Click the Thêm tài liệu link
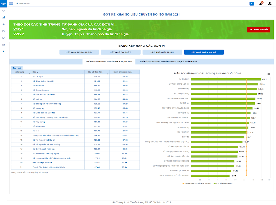Viewport: 276px width, 205px height. [x=23, y=4]
